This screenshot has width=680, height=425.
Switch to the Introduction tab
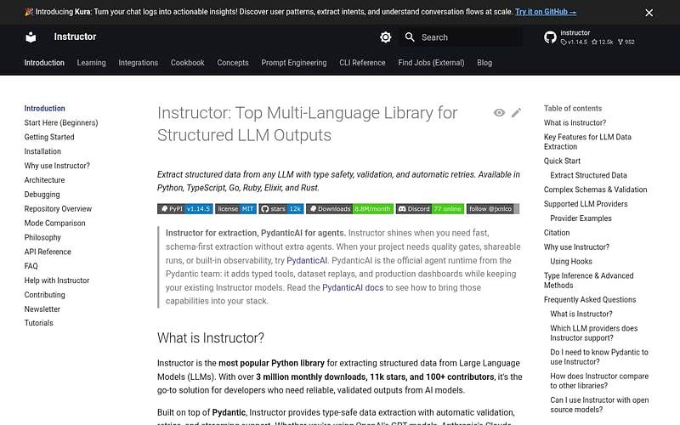(44, 62)
